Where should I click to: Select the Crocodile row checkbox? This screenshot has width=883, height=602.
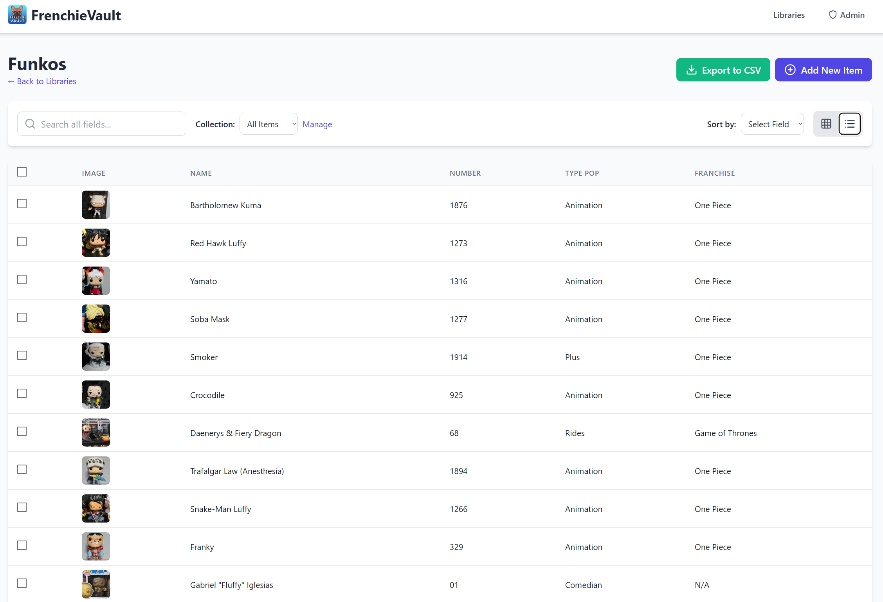pos(22,394)
